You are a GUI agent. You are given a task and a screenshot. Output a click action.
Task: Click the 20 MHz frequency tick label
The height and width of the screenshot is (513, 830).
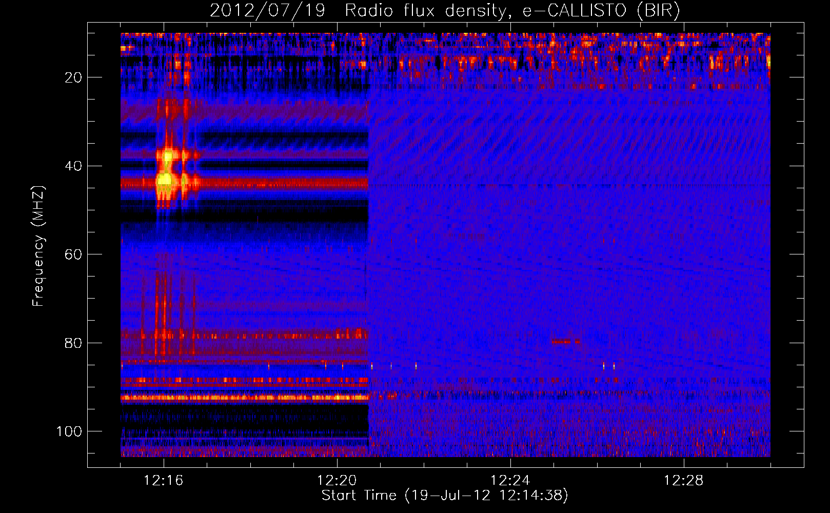pyautogui.click(x=73, y=77)
